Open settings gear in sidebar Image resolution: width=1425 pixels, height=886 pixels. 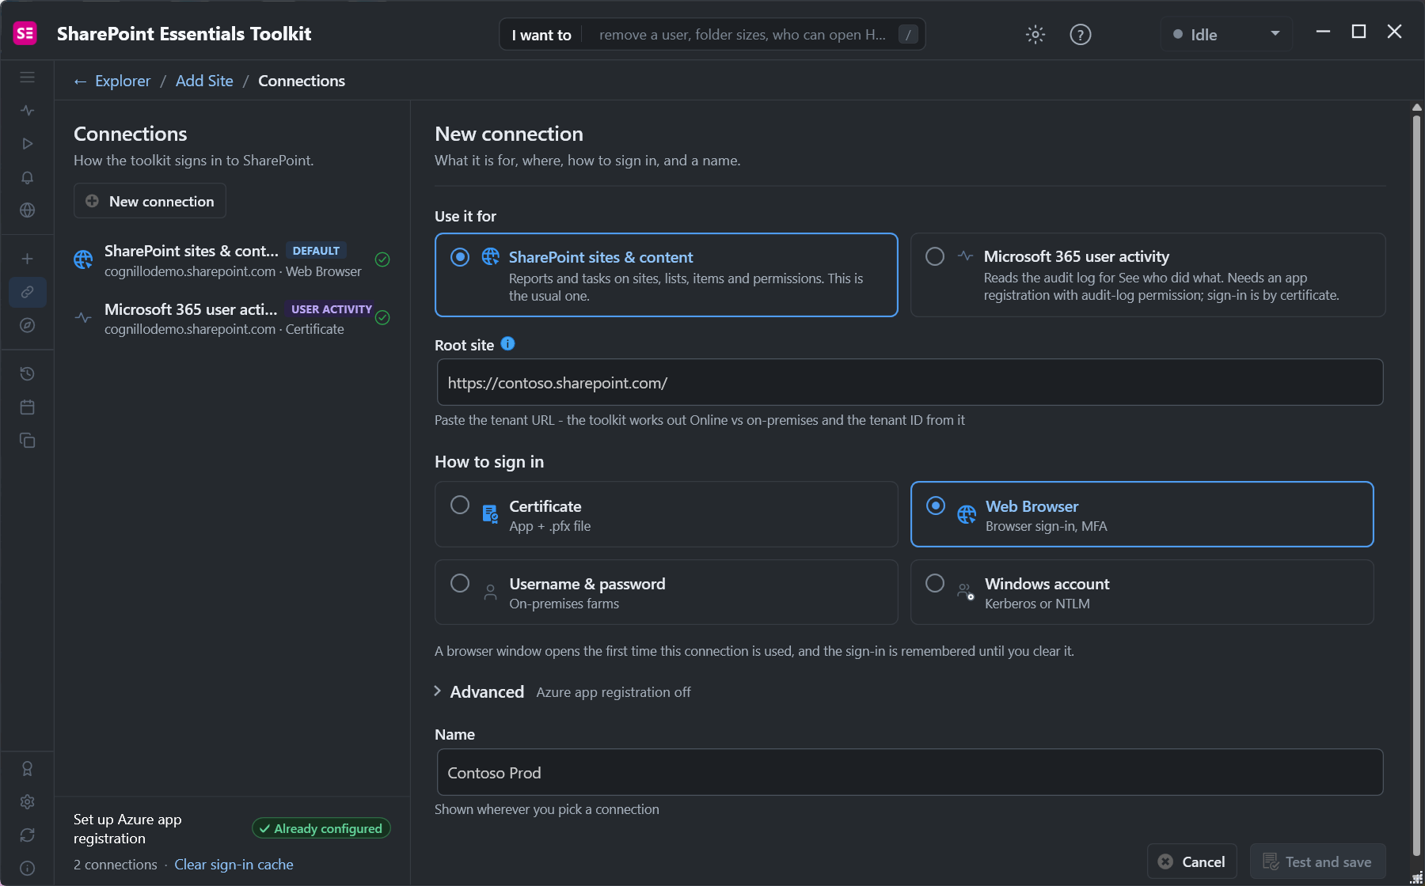point(27,802)
